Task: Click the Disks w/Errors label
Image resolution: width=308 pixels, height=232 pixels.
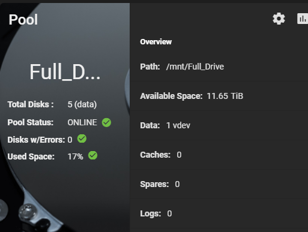Action: tap(36, 140)
